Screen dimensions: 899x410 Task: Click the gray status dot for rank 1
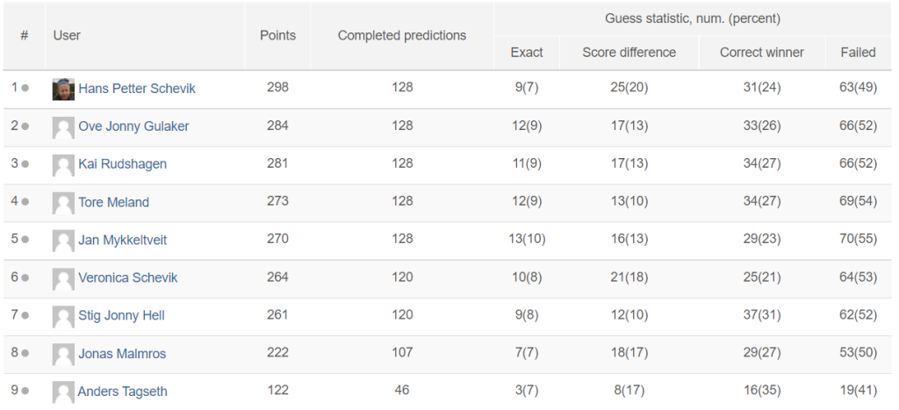click(25, 89)
